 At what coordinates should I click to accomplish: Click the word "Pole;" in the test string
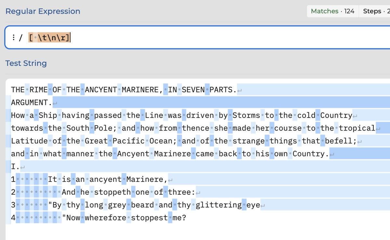coord(105,128)
